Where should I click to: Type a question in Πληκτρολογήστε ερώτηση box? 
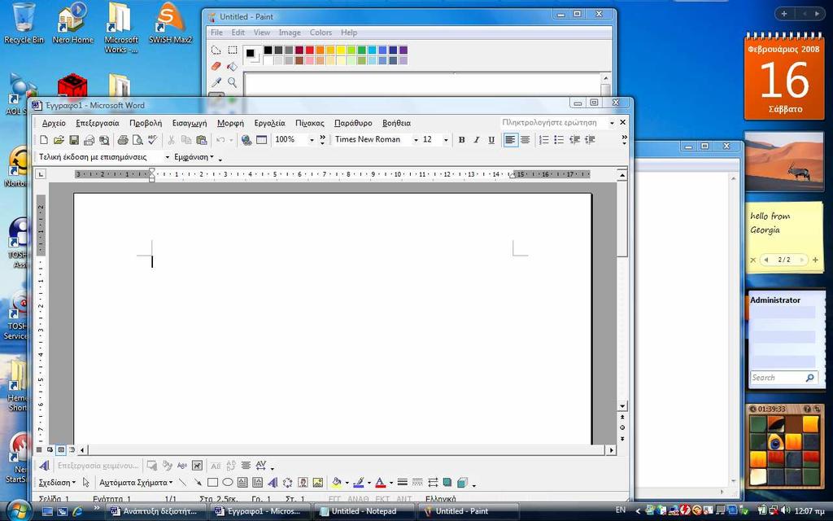(553, 122)
